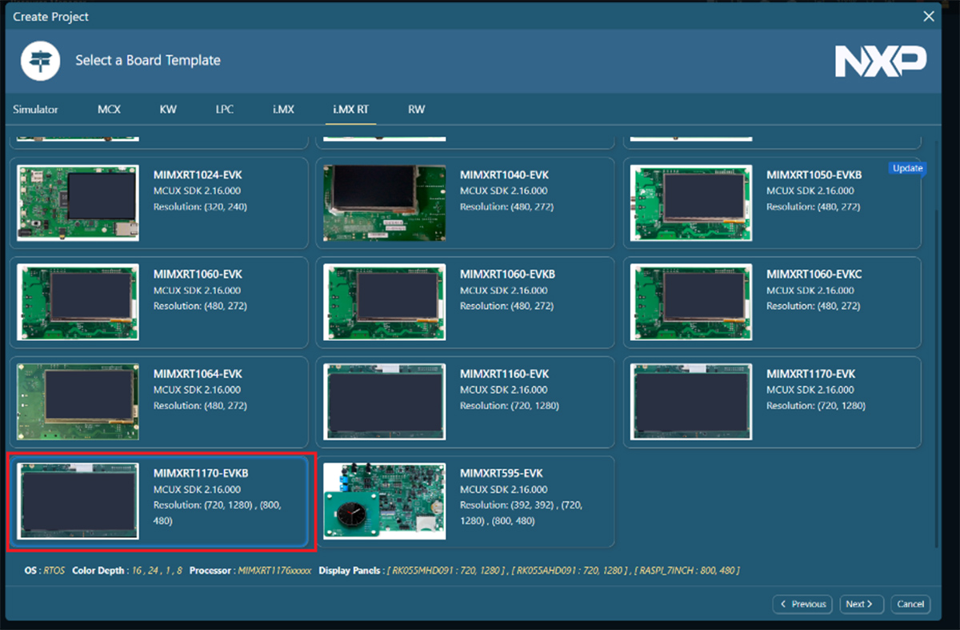960x630 pixels.
Task: Switch to the Simulator tab
Action: coord(35,110)
